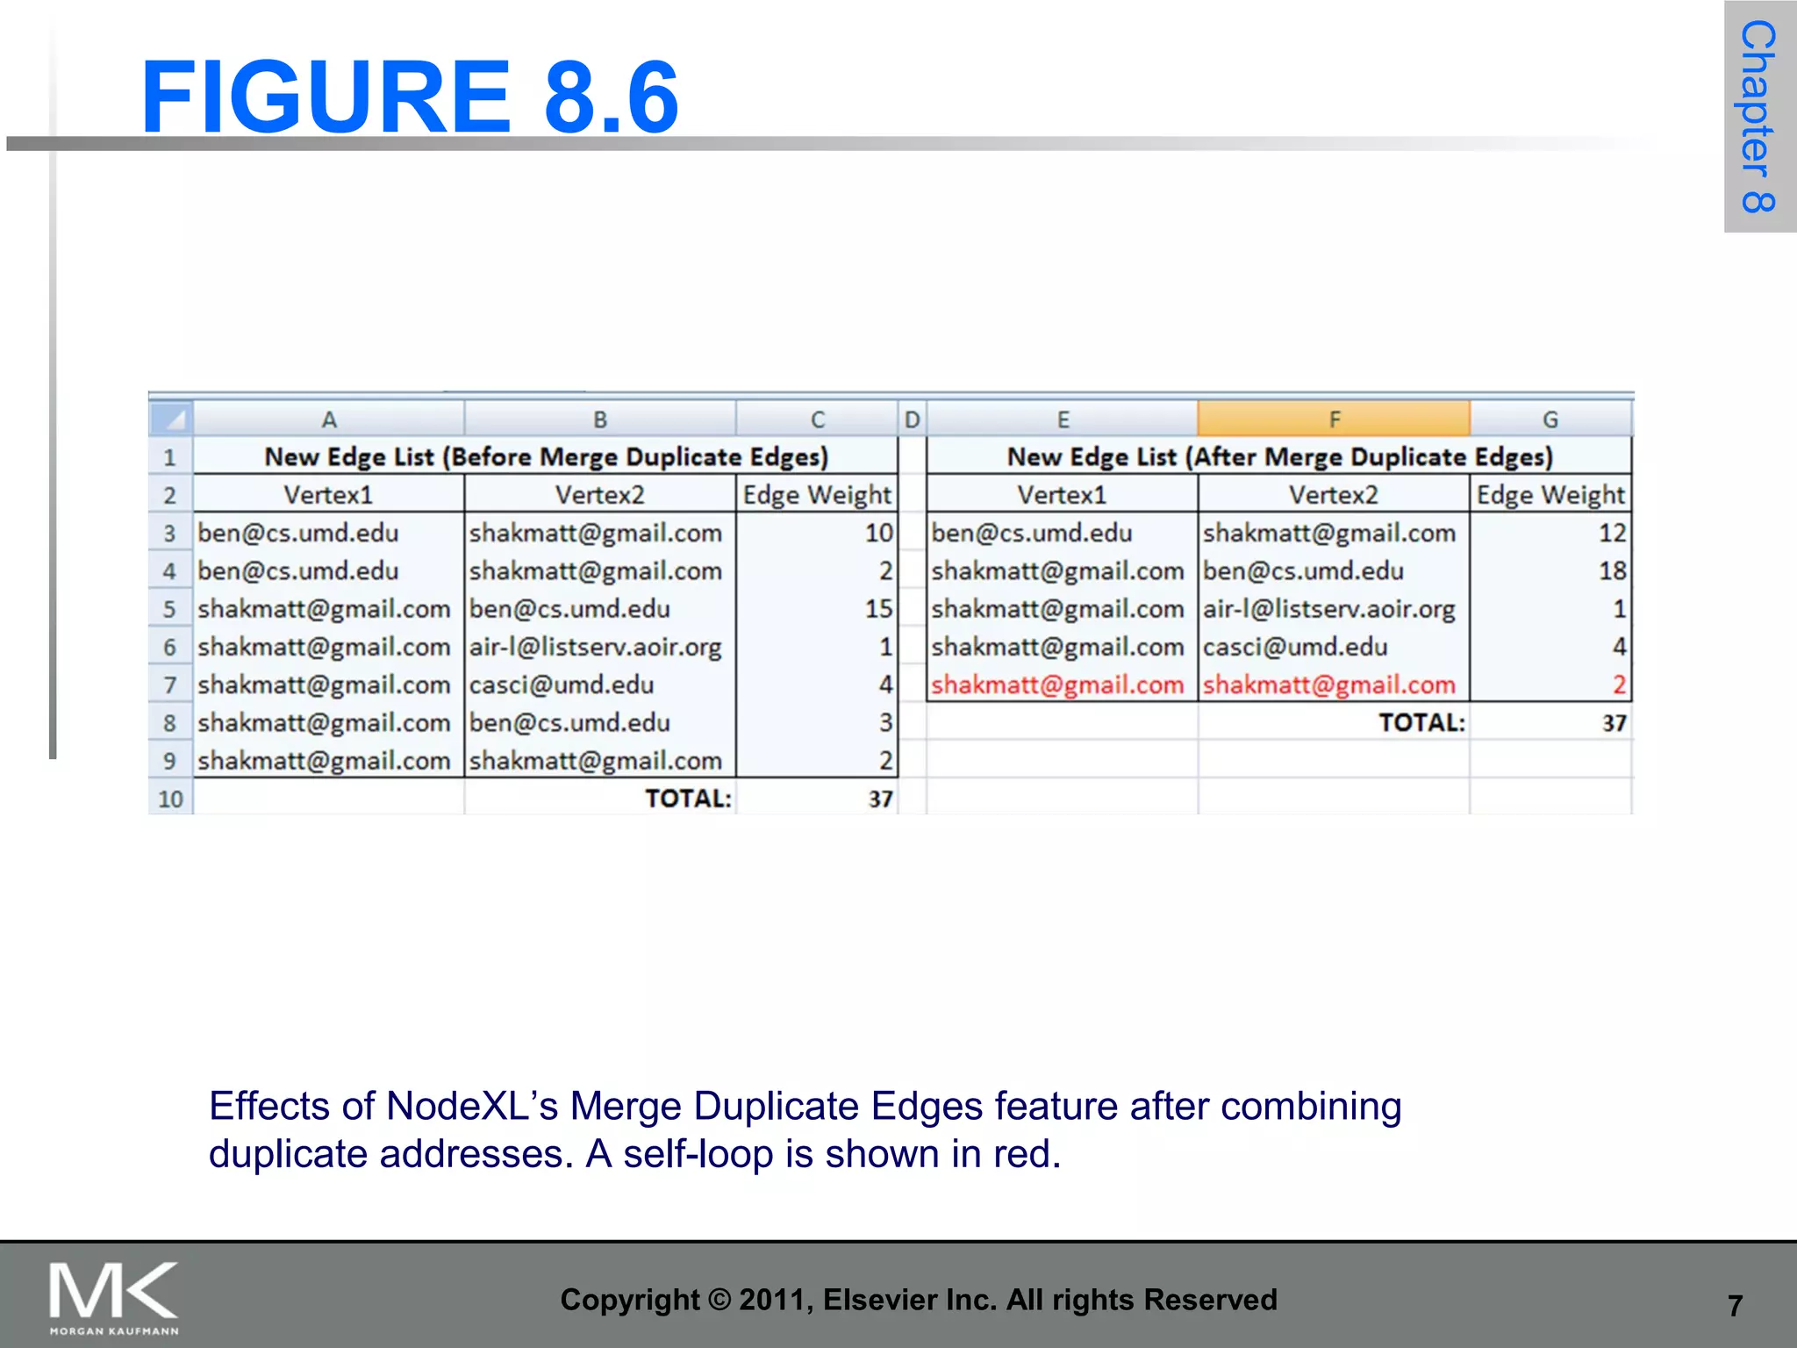
Task: Click the Elsevier copyright footer text
Action: (919, 1300)
